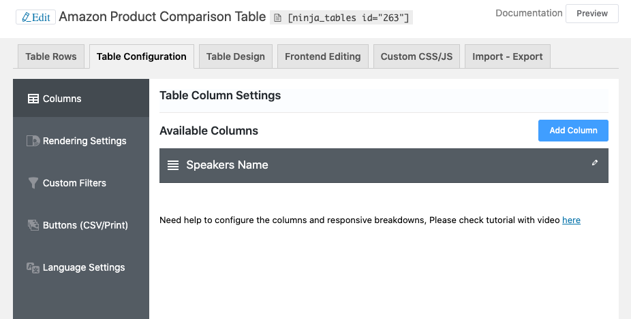Open the Table Design tab

(x=236, y=56)
